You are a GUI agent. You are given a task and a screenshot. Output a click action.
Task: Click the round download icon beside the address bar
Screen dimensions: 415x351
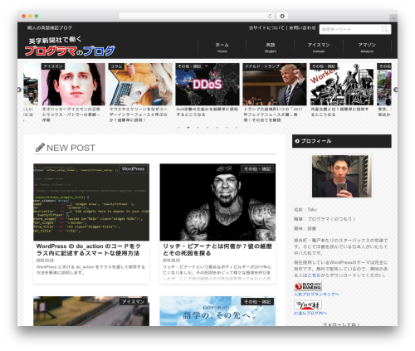[x=282, y=16]
